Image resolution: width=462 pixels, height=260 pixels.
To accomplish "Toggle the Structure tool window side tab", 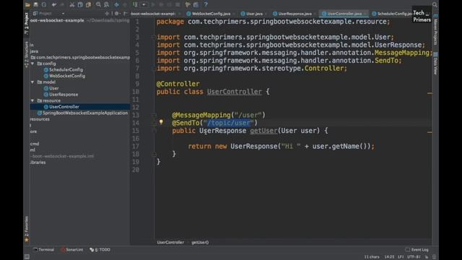I will [27, 54].
